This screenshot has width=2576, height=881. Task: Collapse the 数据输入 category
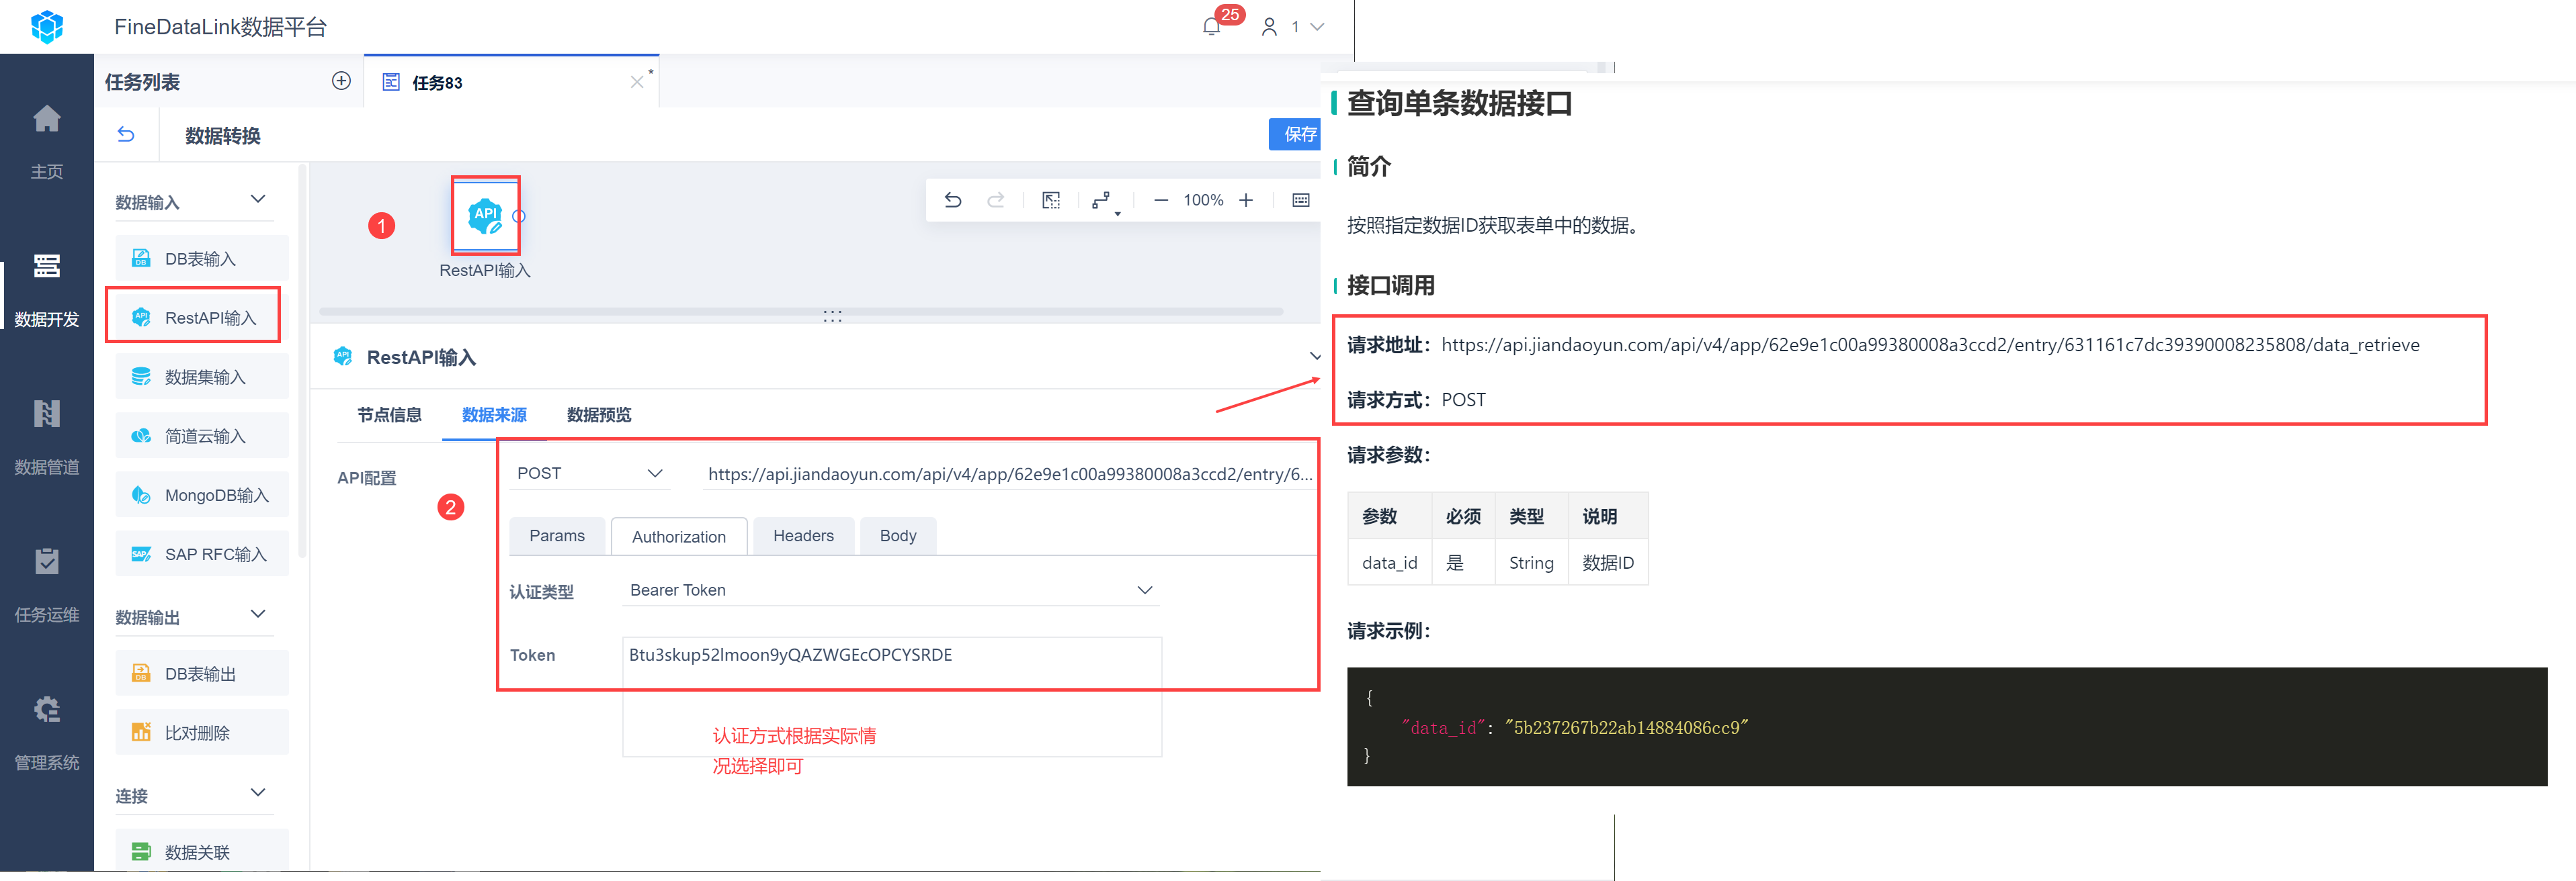257,200
